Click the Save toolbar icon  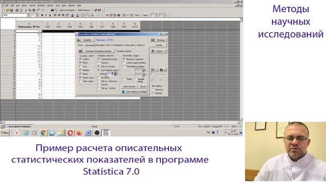pyautogui.click(x=11, y=10)
